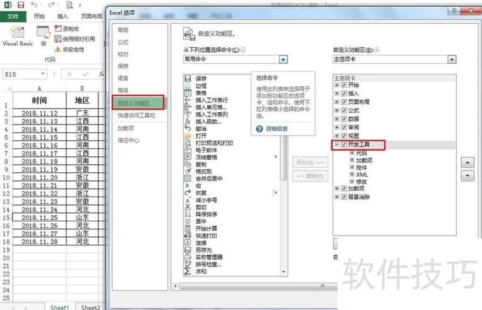Select 信任中心 in options sidebar
The image size is (482, 310).
tap(128, 140)
